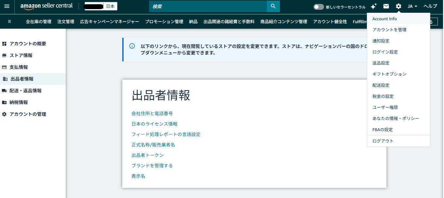Toggle the 新しいセラーセントラル switch
444x198 pixels.
[x=318, y=7]
